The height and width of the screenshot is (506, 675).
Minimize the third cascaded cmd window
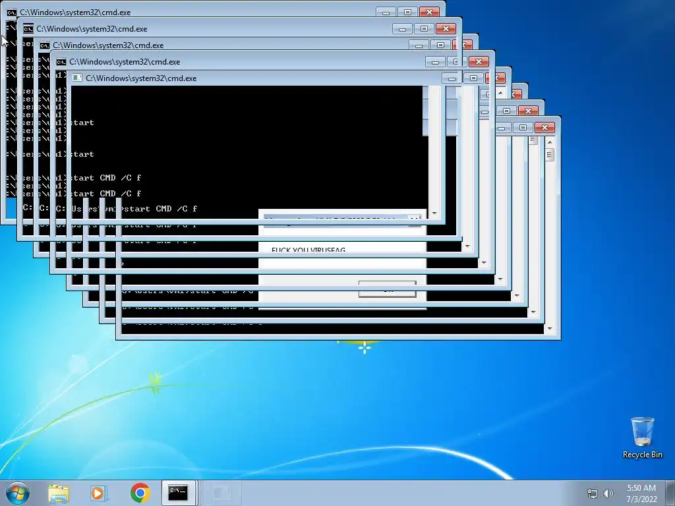pos(419,45)
